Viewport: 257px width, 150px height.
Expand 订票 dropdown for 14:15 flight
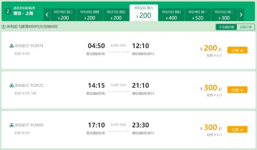(237, 90)
